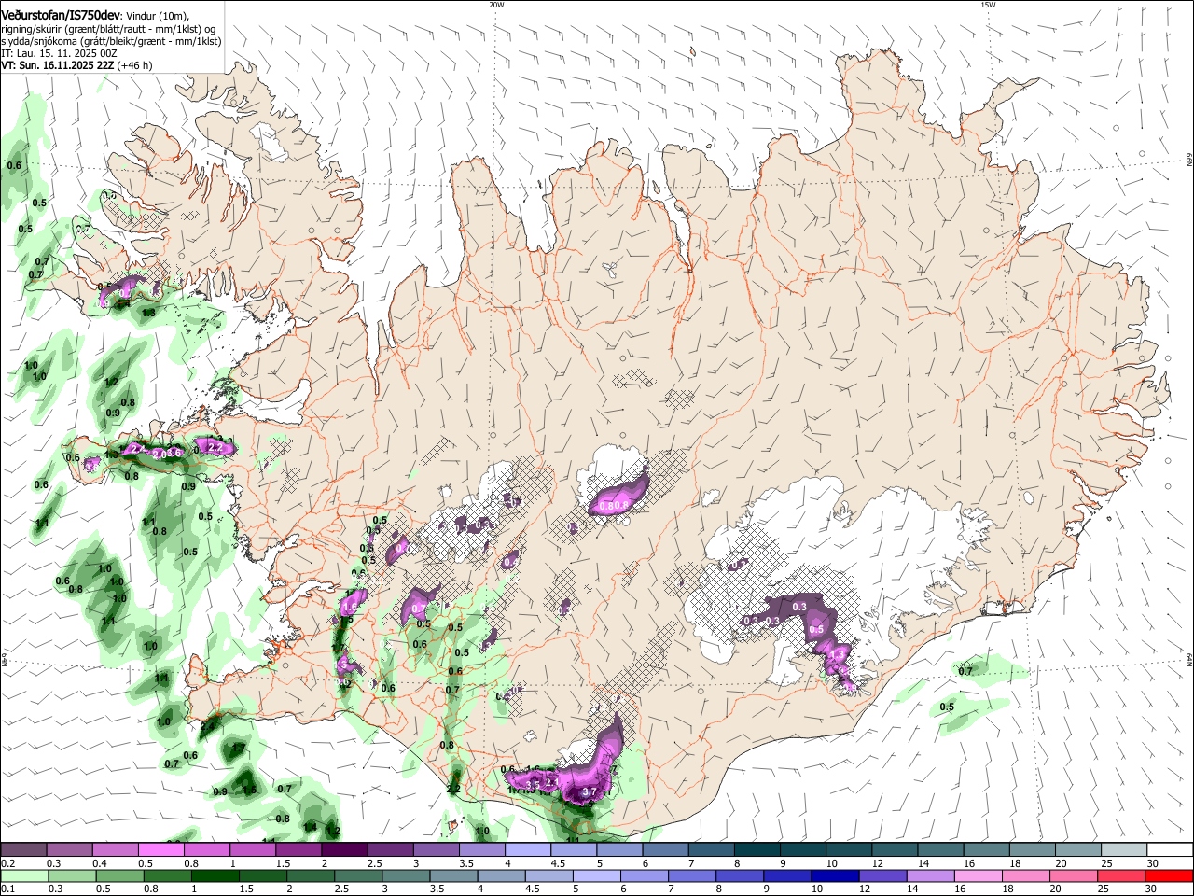This screenshot has height=896, width=1194.
Task: Click the '(+46 h)' forecast offset text
Action: [x=135, y=65]
